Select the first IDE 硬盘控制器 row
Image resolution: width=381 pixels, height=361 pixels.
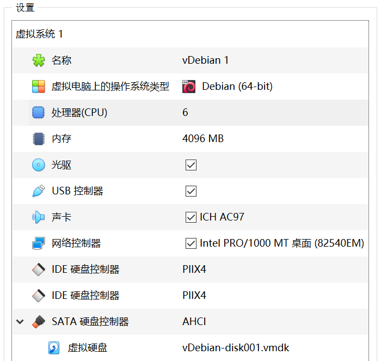[85, 270]
